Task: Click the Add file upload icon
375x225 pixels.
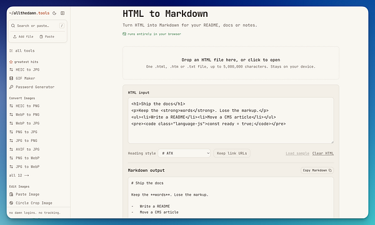Action: pyautogui.click(x=14, y=37)
